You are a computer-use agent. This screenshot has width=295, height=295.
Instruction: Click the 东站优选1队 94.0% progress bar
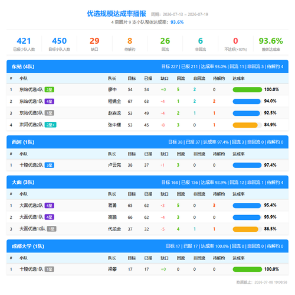coord(247,102)
